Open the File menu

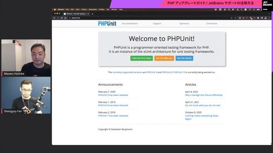(67, 9)
